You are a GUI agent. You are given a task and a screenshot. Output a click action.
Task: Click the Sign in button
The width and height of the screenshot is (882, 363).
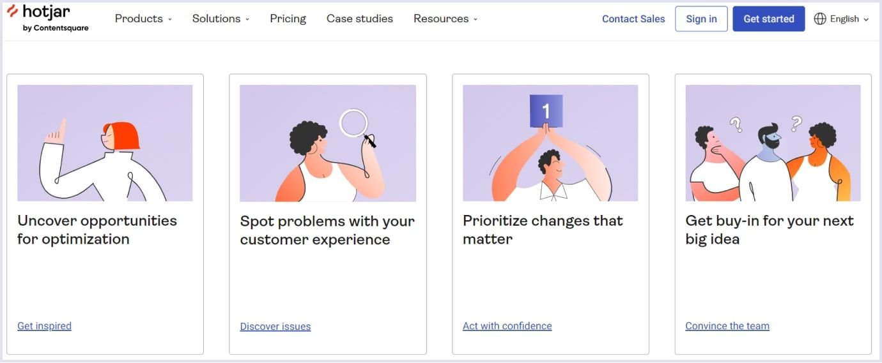tap(701, 19)
